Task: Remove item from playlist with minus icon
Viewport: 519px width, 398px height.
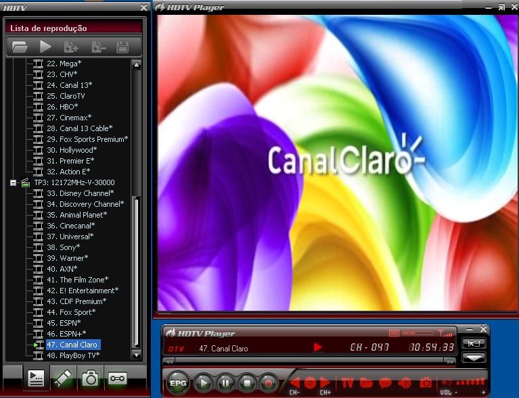Action: (x=98, y=47)
